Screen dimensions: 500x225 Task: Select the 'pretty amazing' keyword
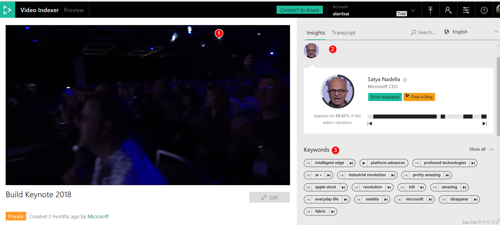426,175
